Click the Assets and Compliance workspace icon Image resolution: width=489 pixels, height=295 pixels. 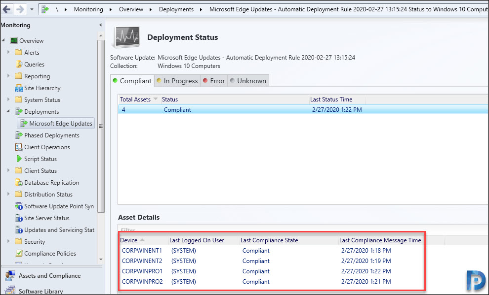tap(10, 276)
